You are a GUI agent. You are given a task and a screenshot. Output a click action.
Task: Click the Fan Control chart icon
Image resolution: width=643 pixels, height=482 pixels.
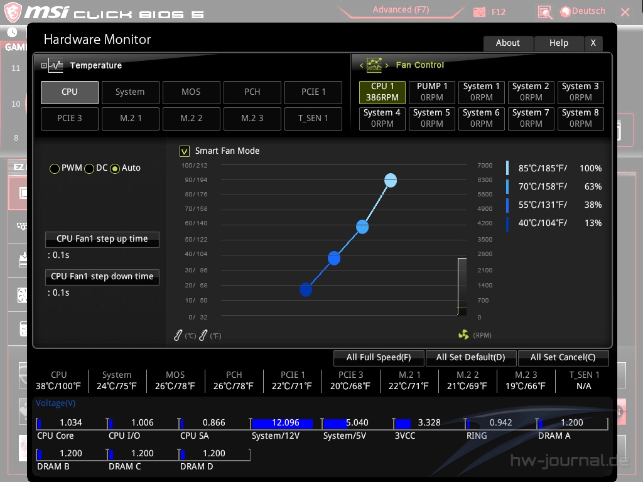(x=374, y=65)
